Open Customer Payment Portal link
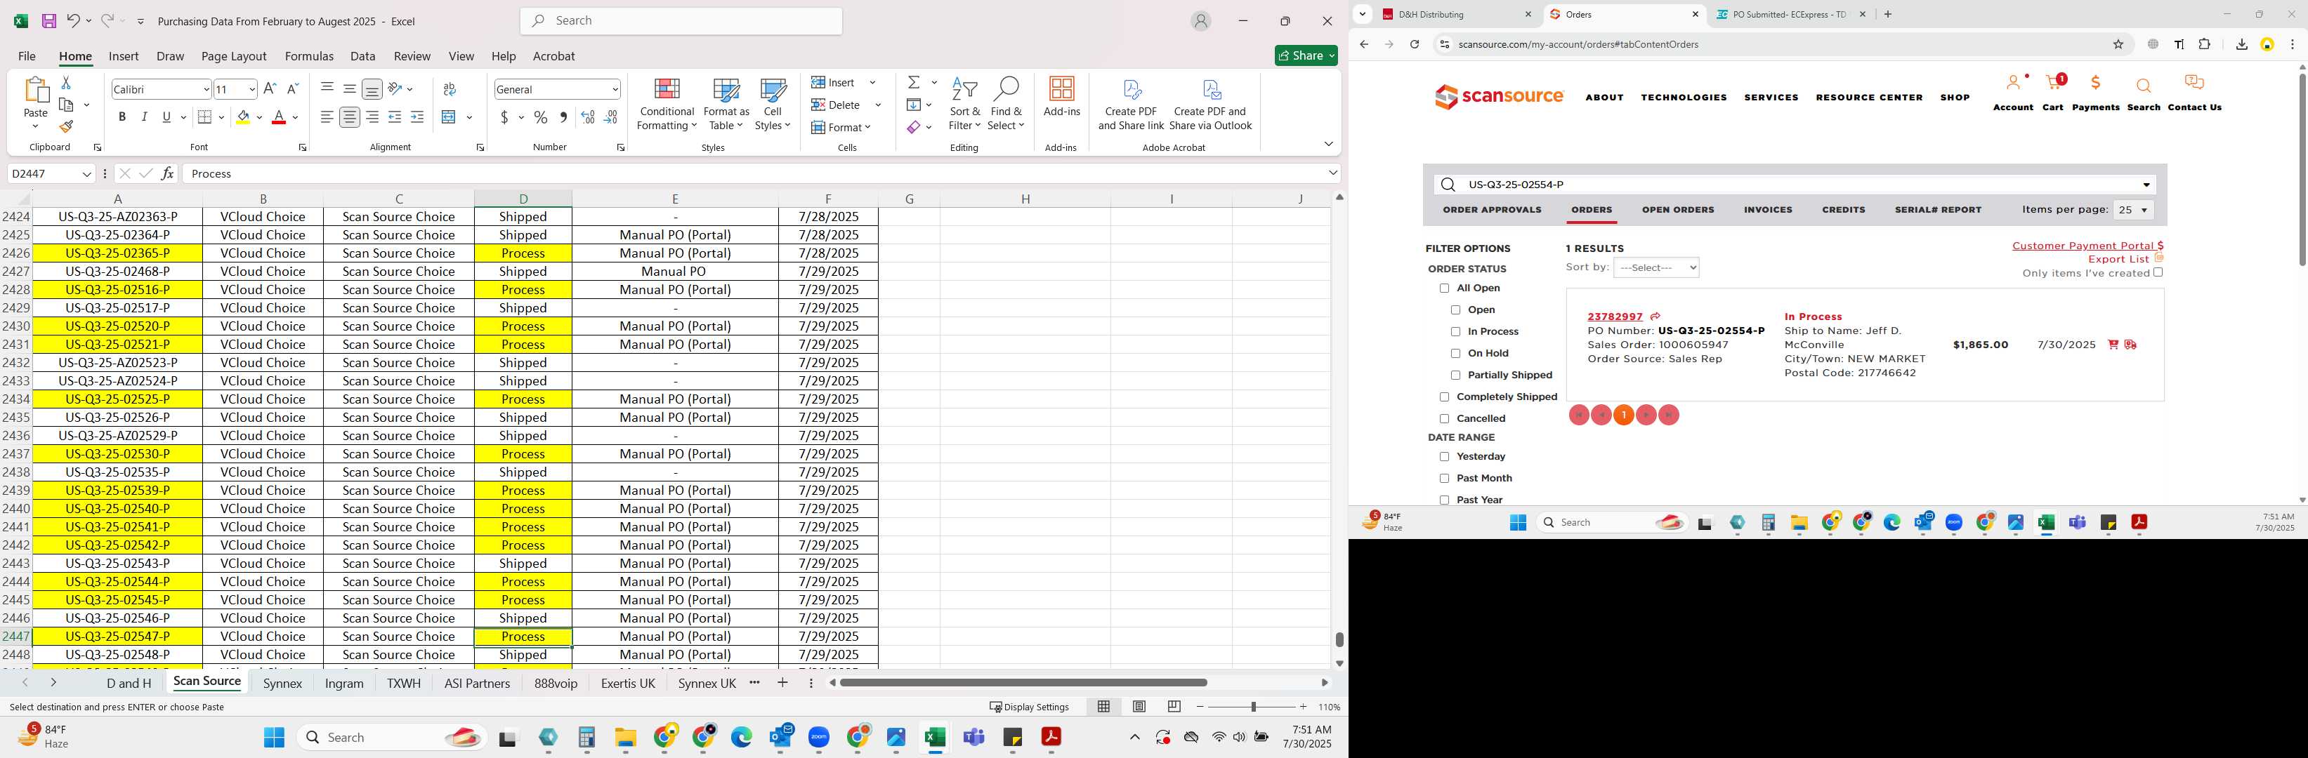Image resolution: width=2308 pixels, height=758 pixels. (2087, 245)
